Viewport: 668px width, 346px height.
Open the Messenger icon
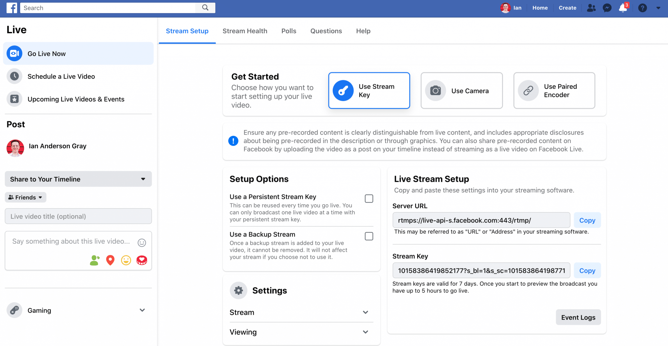click(607, 8)
